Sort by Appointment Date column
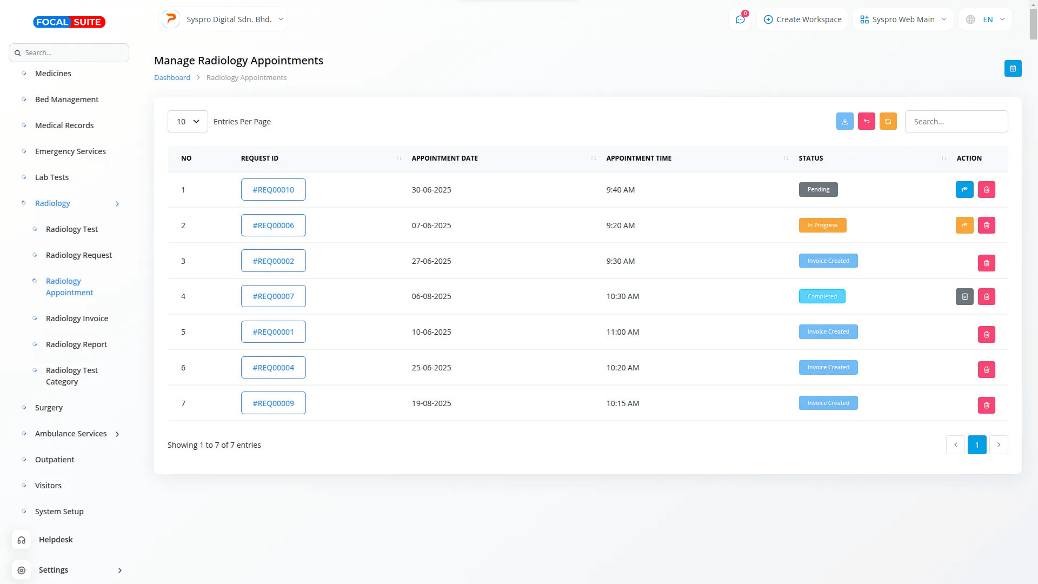Image resolution: width=1038 pixels, height=584 pixels. [445, 158]
